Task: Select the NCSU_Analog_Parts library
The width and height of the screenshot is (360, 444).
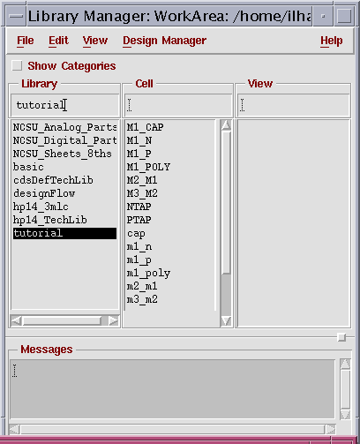Action: [64, 127]
